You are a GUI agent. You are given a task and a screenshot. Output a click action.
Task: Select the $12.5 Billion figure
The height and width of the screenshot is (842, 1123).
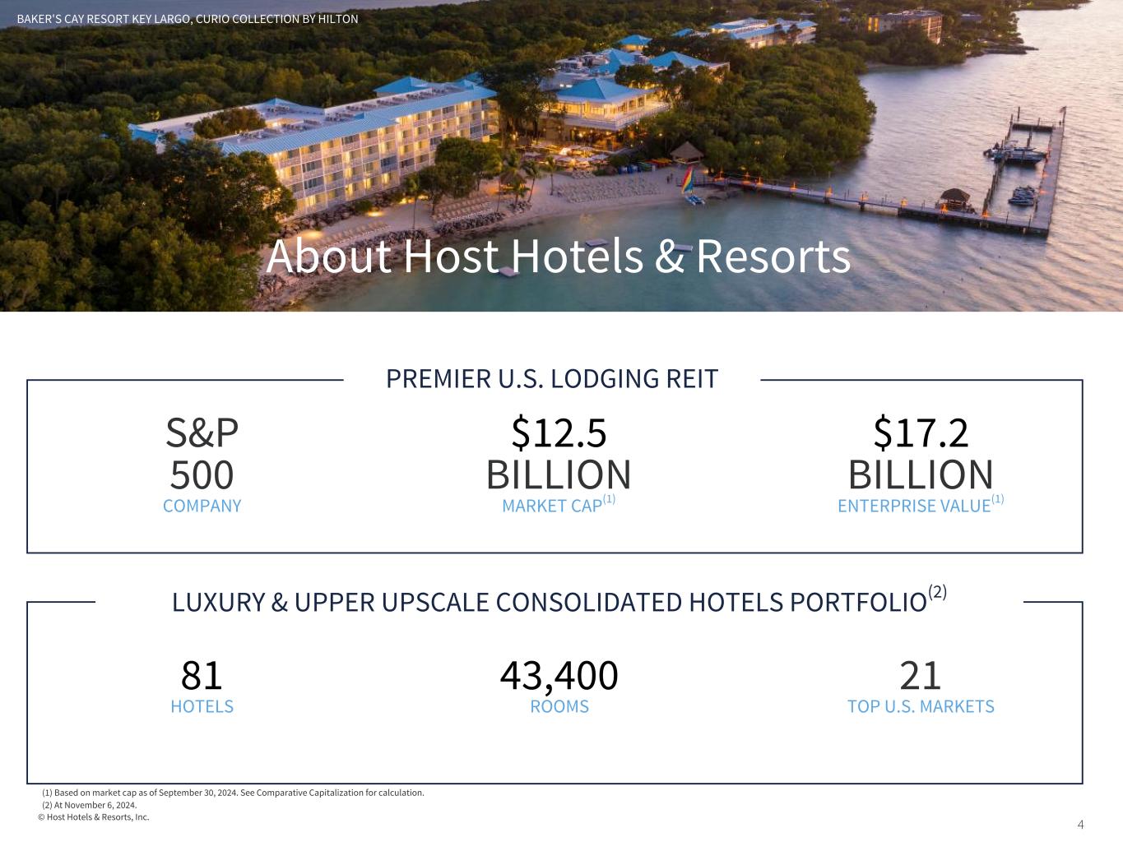coord(559,453)
